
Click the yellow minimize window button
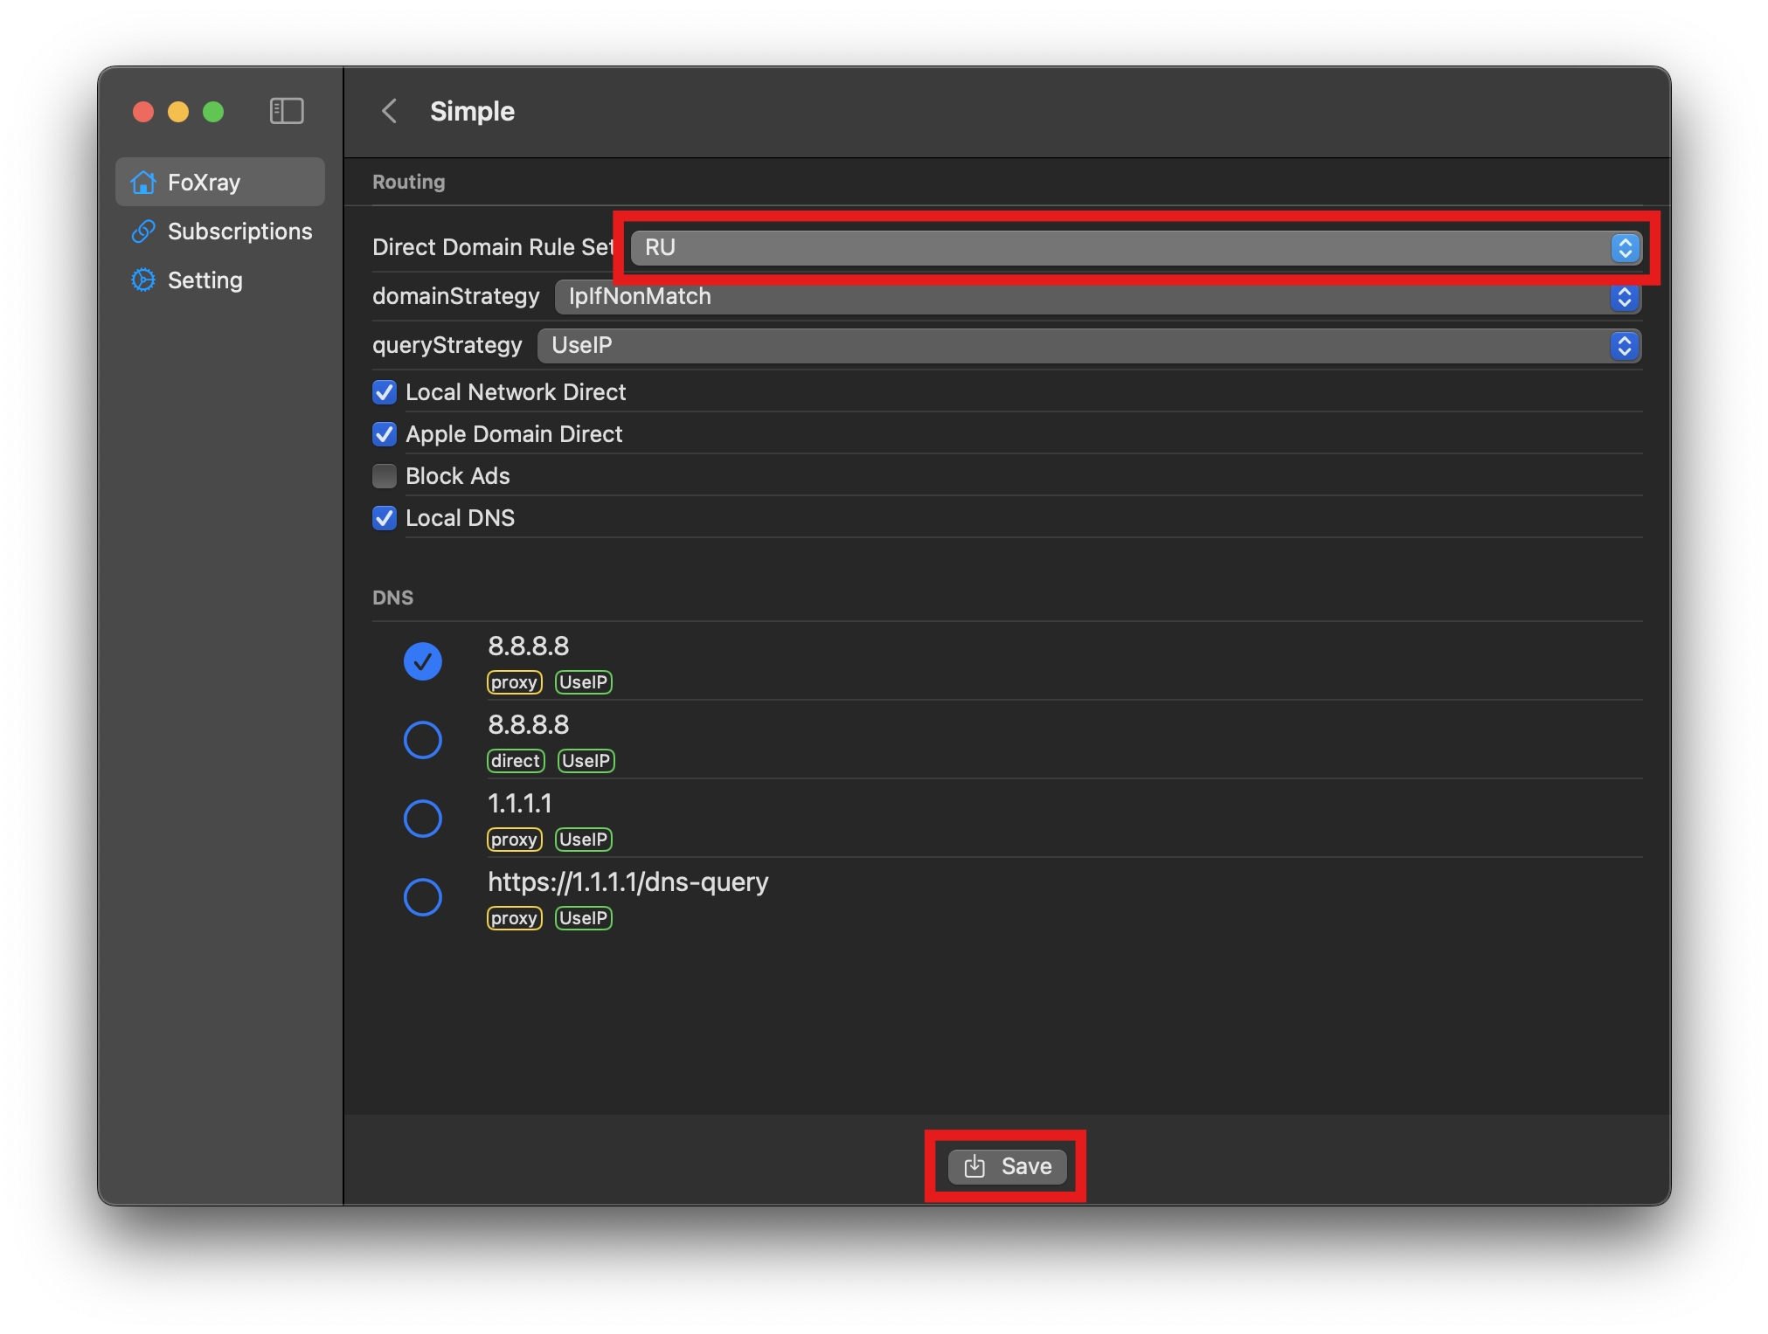178,112
